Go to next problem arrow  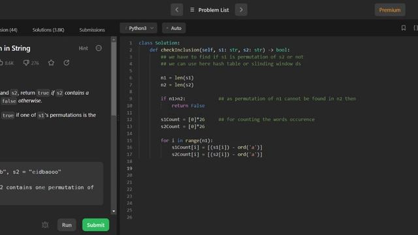[241, 10]
